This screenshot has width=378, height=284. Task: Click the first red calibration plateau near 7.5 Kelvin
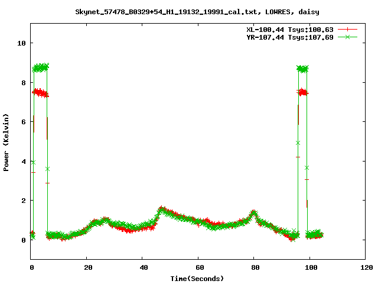point(41,93)
